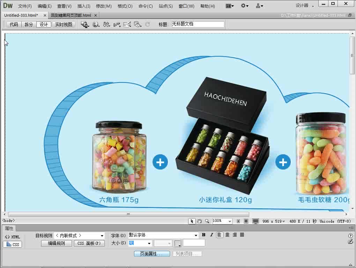The image size is (356, 268).
Task: Click the color hex value field
Action: 194,243
